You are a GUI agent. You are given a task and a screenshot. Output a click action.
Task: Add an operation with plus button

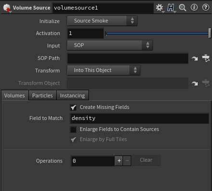coord(119,161)
